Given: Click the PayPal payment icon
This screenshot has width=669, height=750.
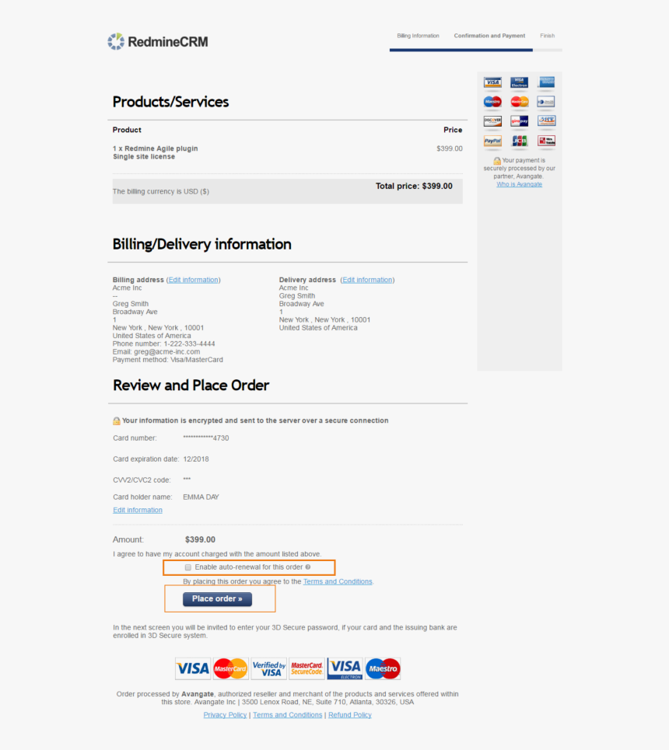Looking at the screenshot, I should pyautogui.click(x=492, y=141).
